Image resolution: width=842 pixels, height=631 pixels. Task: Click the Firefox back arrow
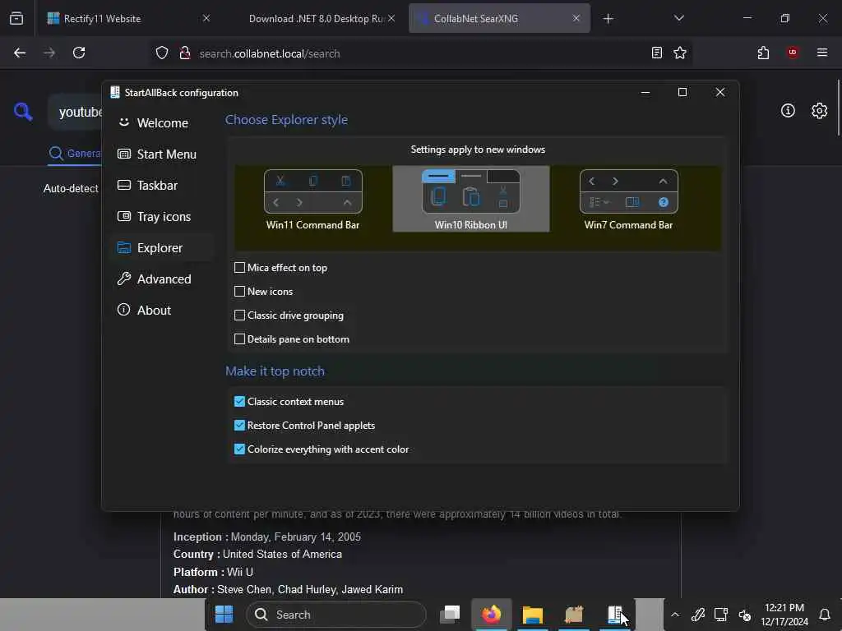(x=20, y=53)
